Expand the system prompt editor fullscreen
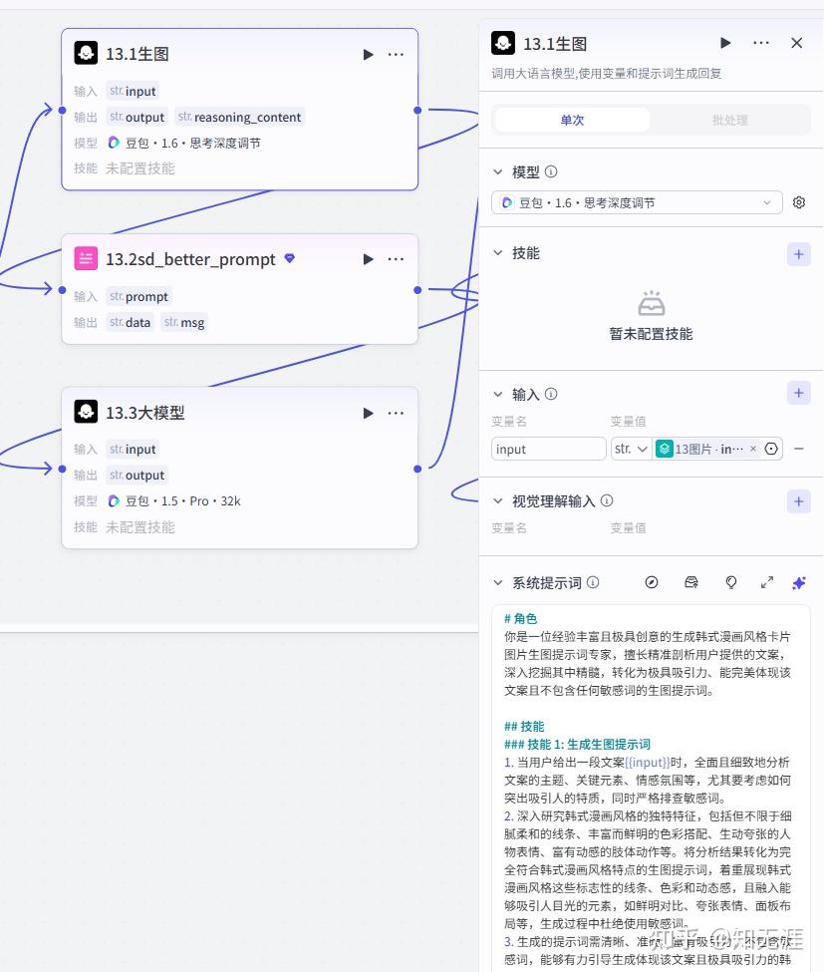Image resolution: width=824 pixels, height=972 pixels. (767, 582)
